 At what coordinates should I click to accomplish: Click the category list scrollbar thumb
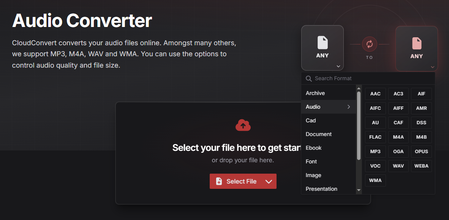[359, 126]
